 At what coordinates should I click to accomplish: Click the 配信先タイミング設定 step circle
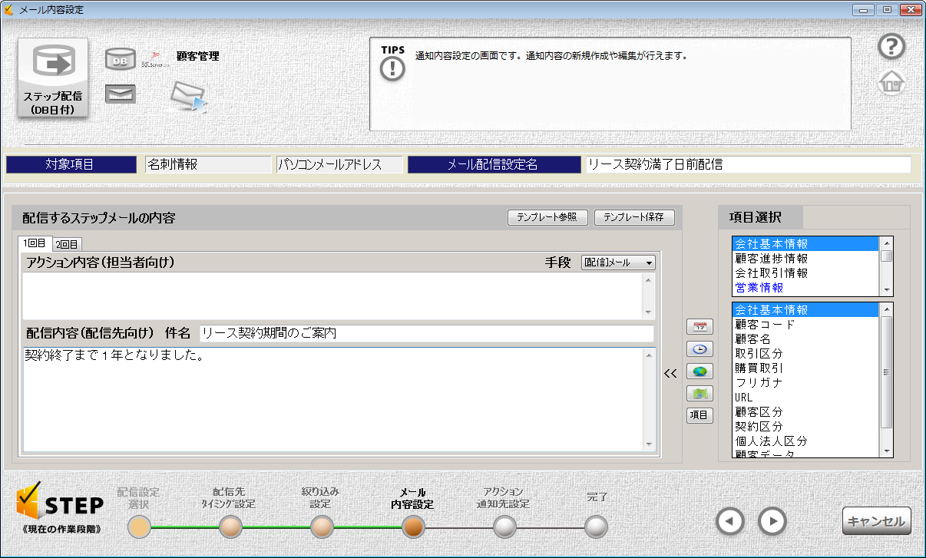(230, 527)
